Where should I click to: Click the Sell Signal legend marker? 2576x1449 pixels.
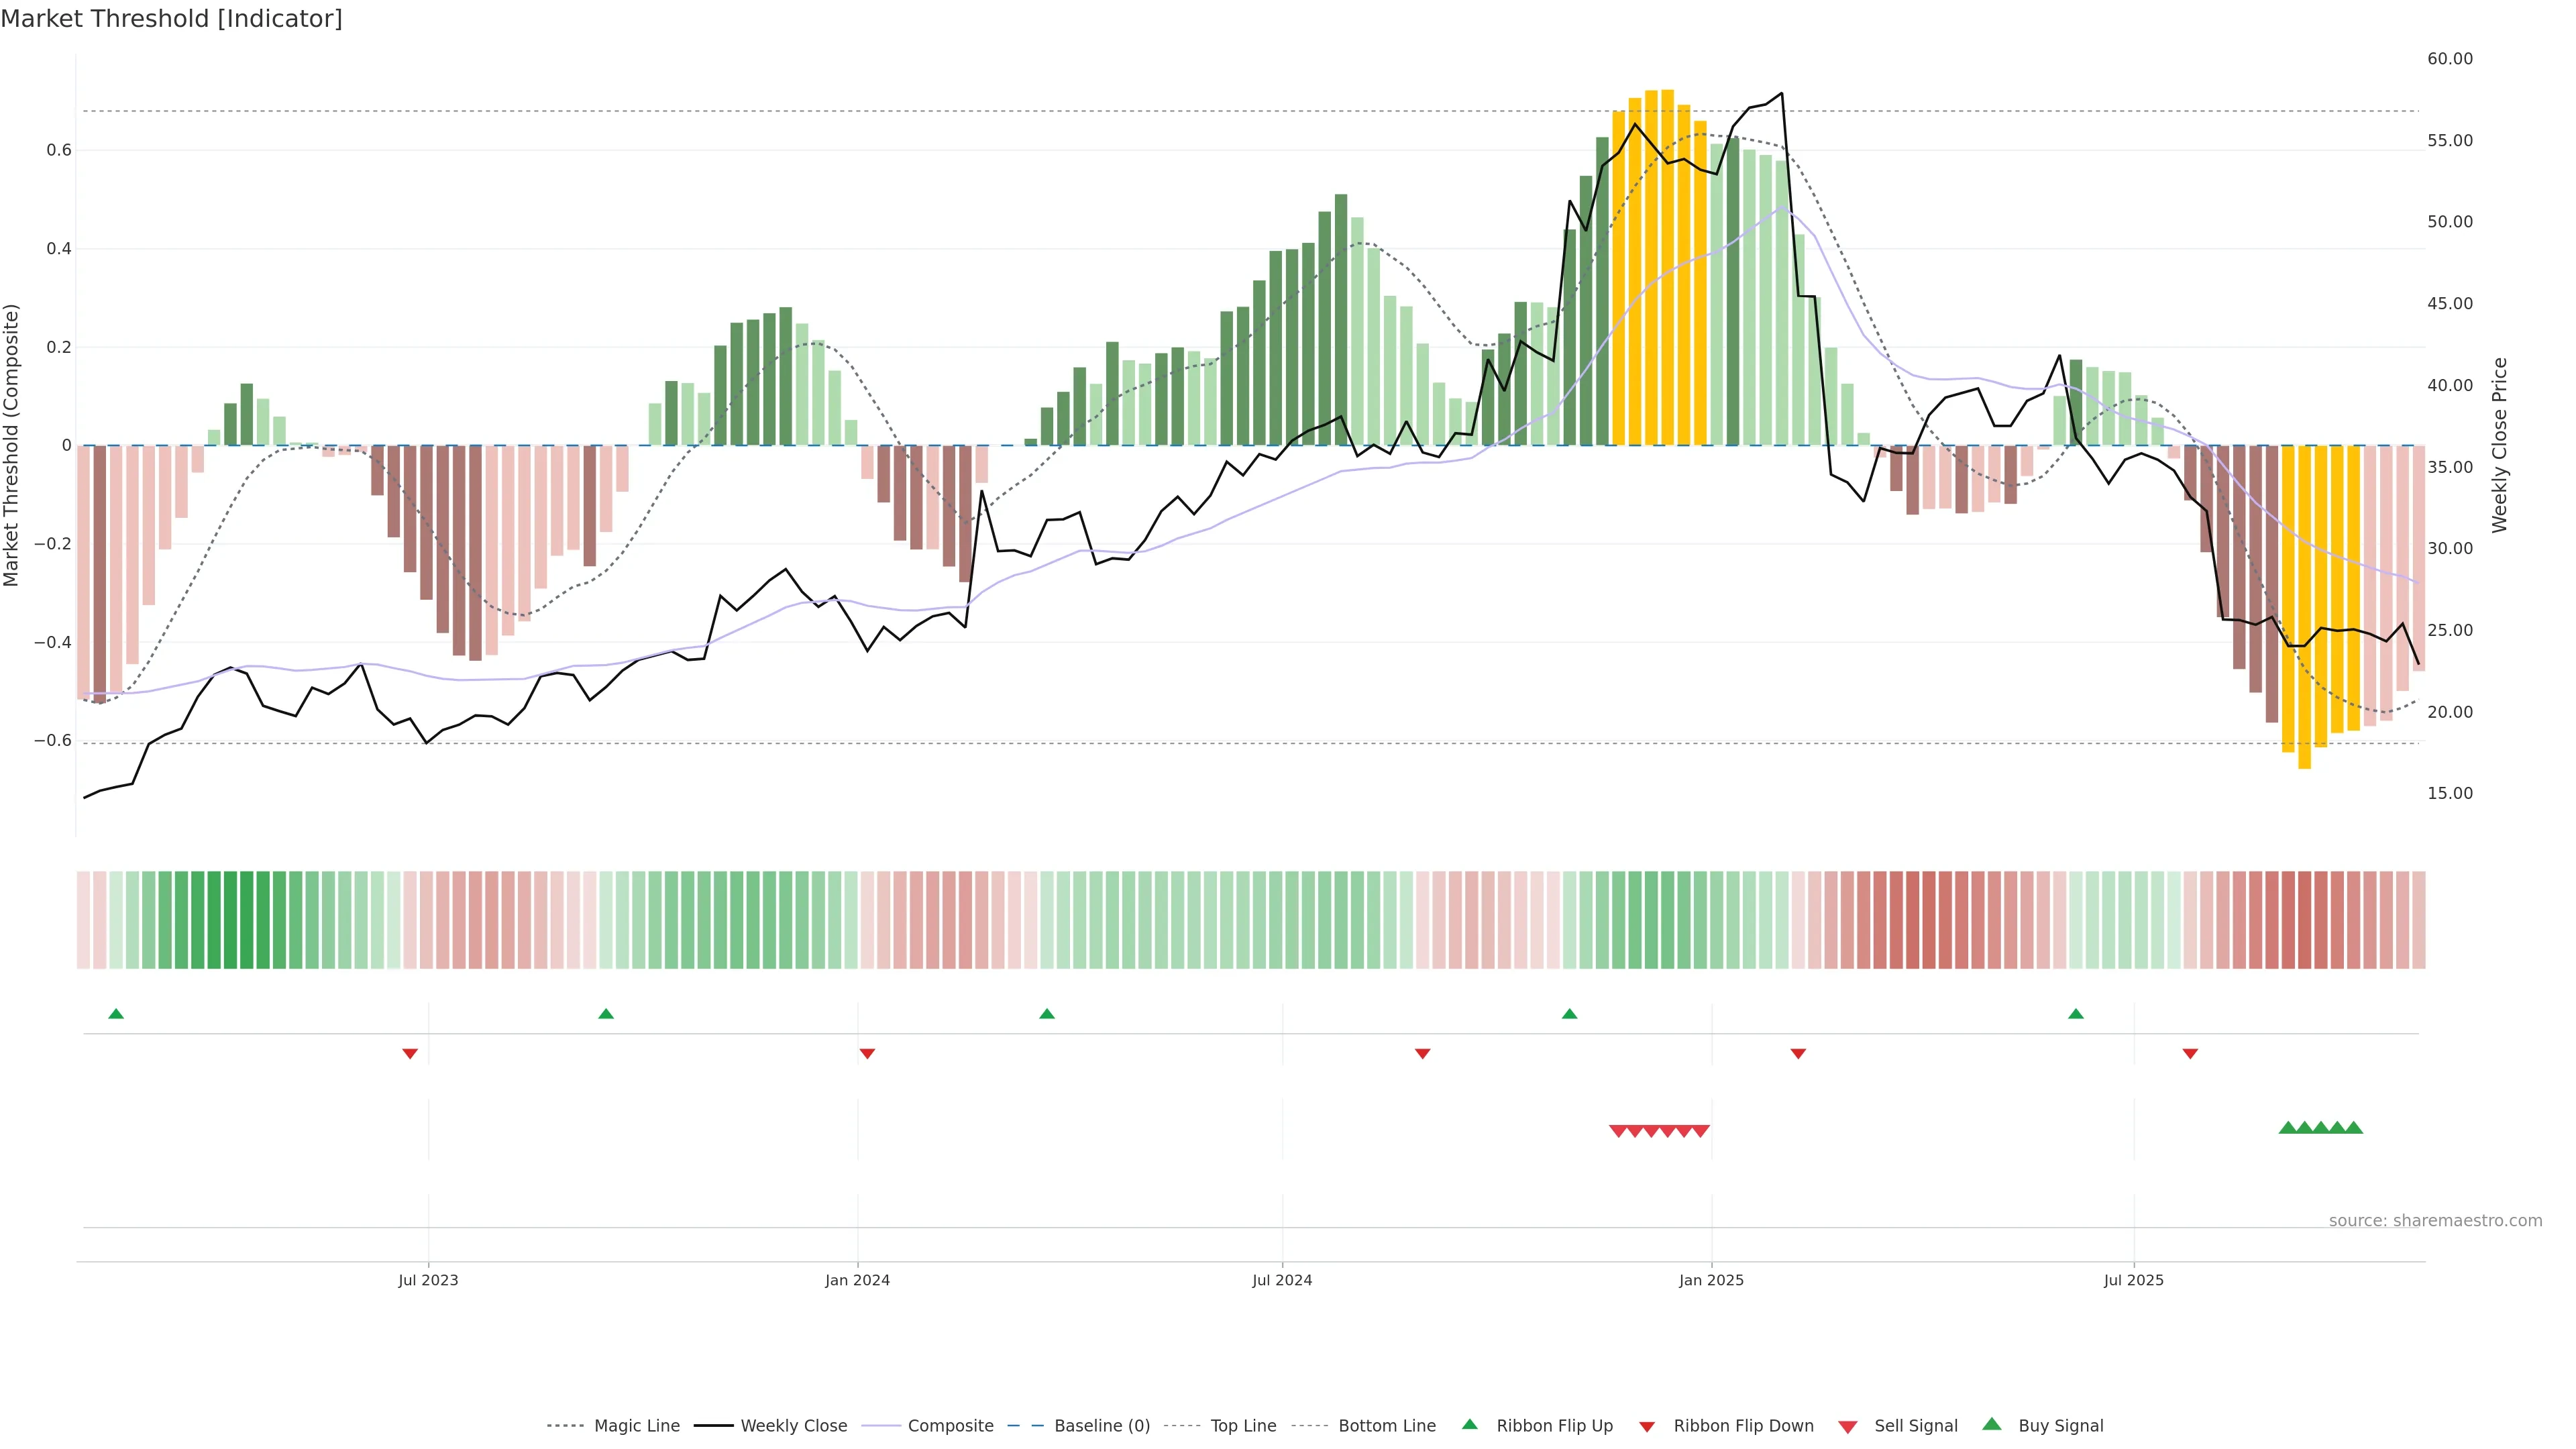(1847, 1427)
